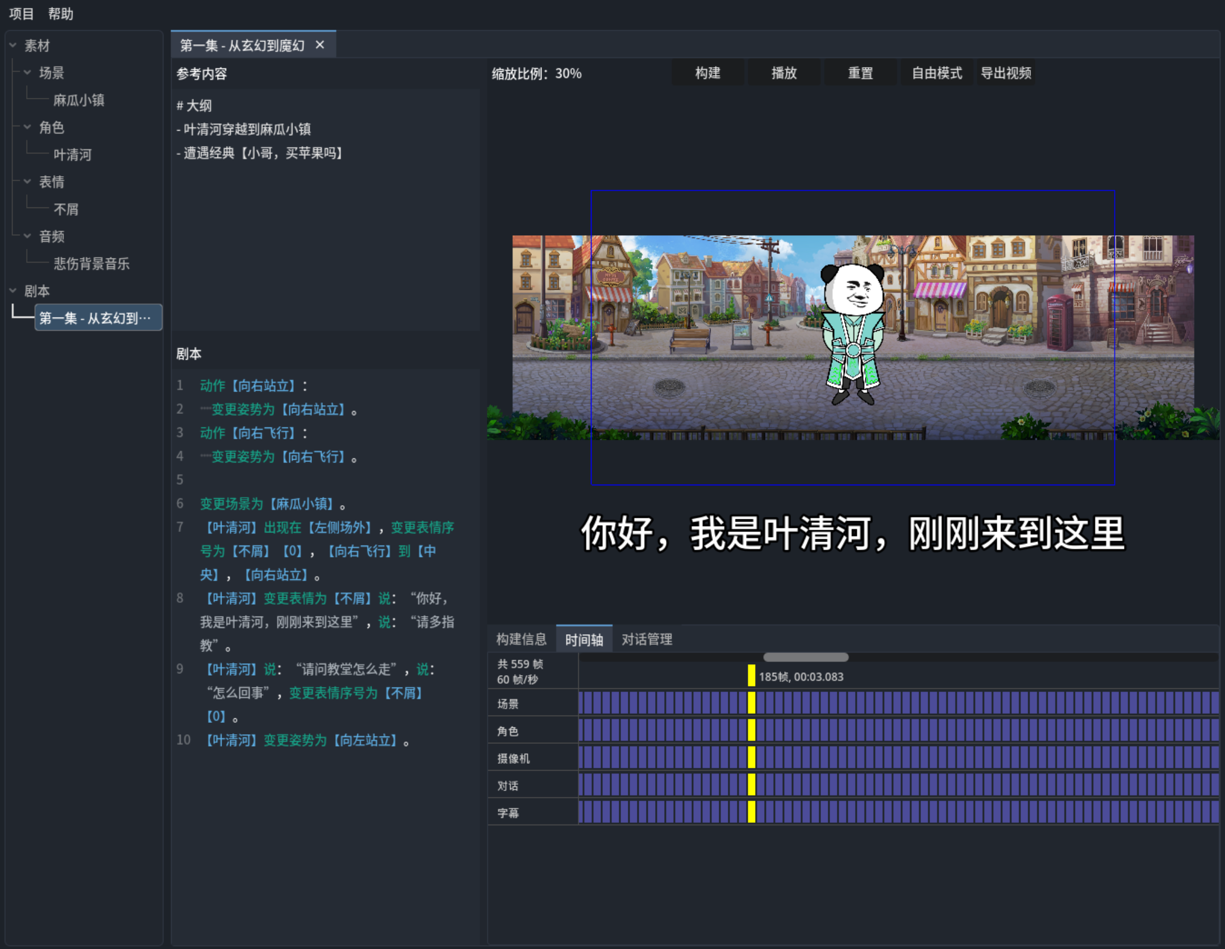This screenshot has width=1225, height=949.
Task: Toggle 自由模式 button
Action: (x=936, y=73)
